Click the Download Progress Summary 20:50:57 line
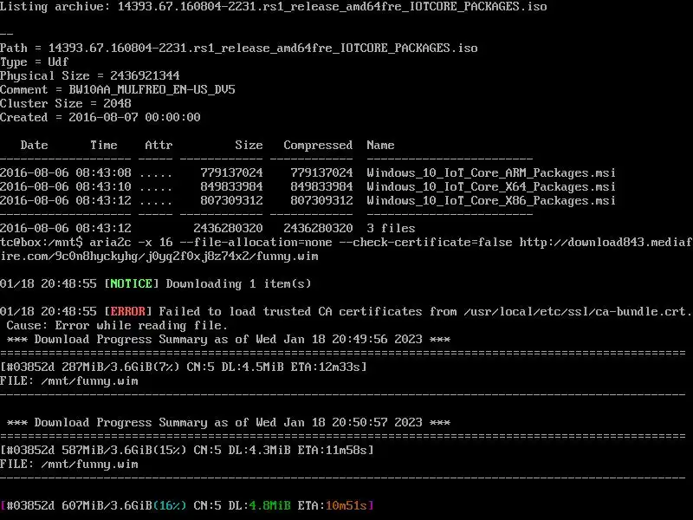The image size is (693, 520). [x=229, y=422]
